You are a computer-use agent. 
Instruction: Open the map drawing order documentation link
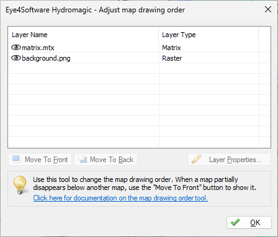(x=120, y=198)
